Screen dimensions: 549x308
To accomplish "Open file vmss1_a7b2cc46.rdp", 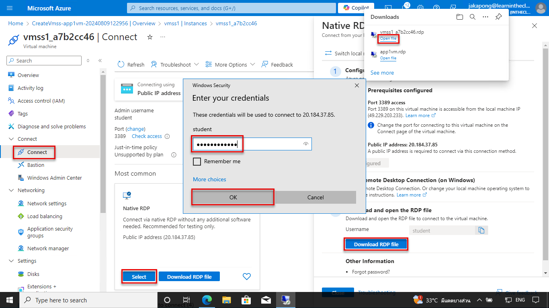I will 388,38.
